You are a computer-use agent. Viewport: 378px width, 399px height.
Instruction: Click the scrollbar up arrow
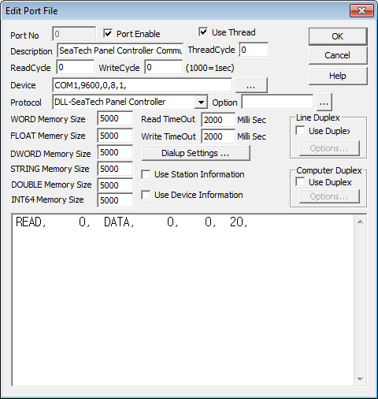coord(360,222)
